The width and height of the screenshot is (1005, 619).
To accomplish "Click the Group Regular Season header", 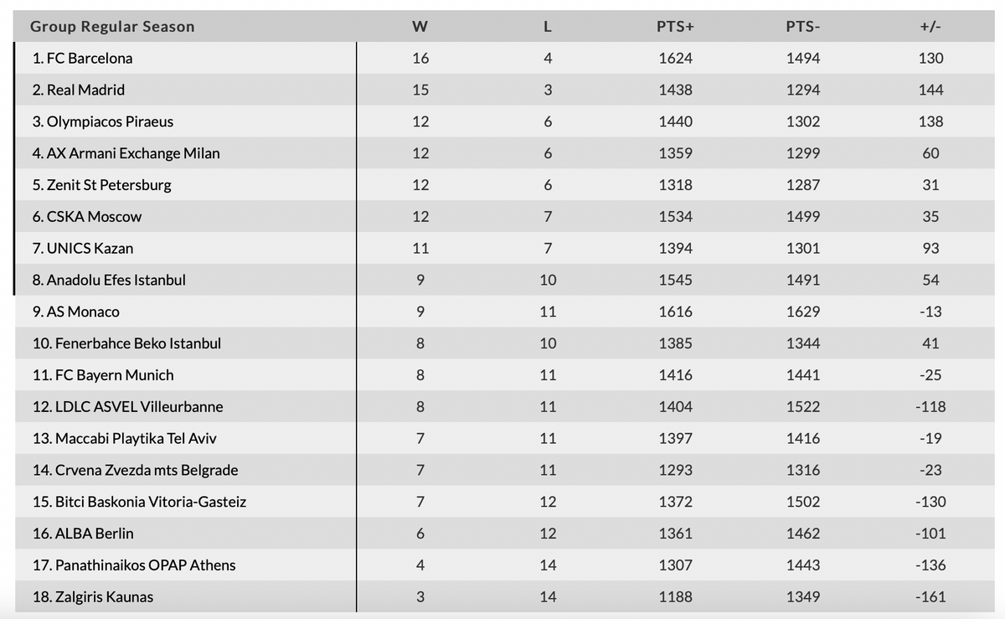I will point(112,27).
